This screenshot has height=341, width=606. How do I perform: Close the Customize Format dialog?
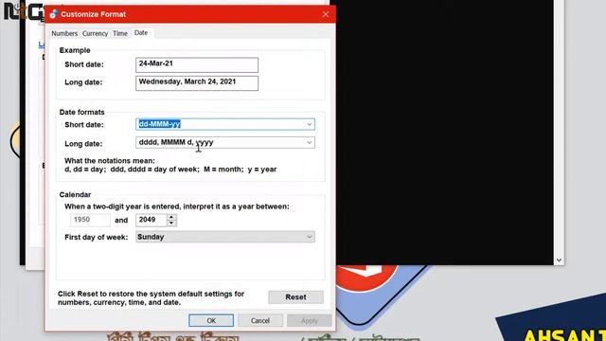click(x=326, y=14)
